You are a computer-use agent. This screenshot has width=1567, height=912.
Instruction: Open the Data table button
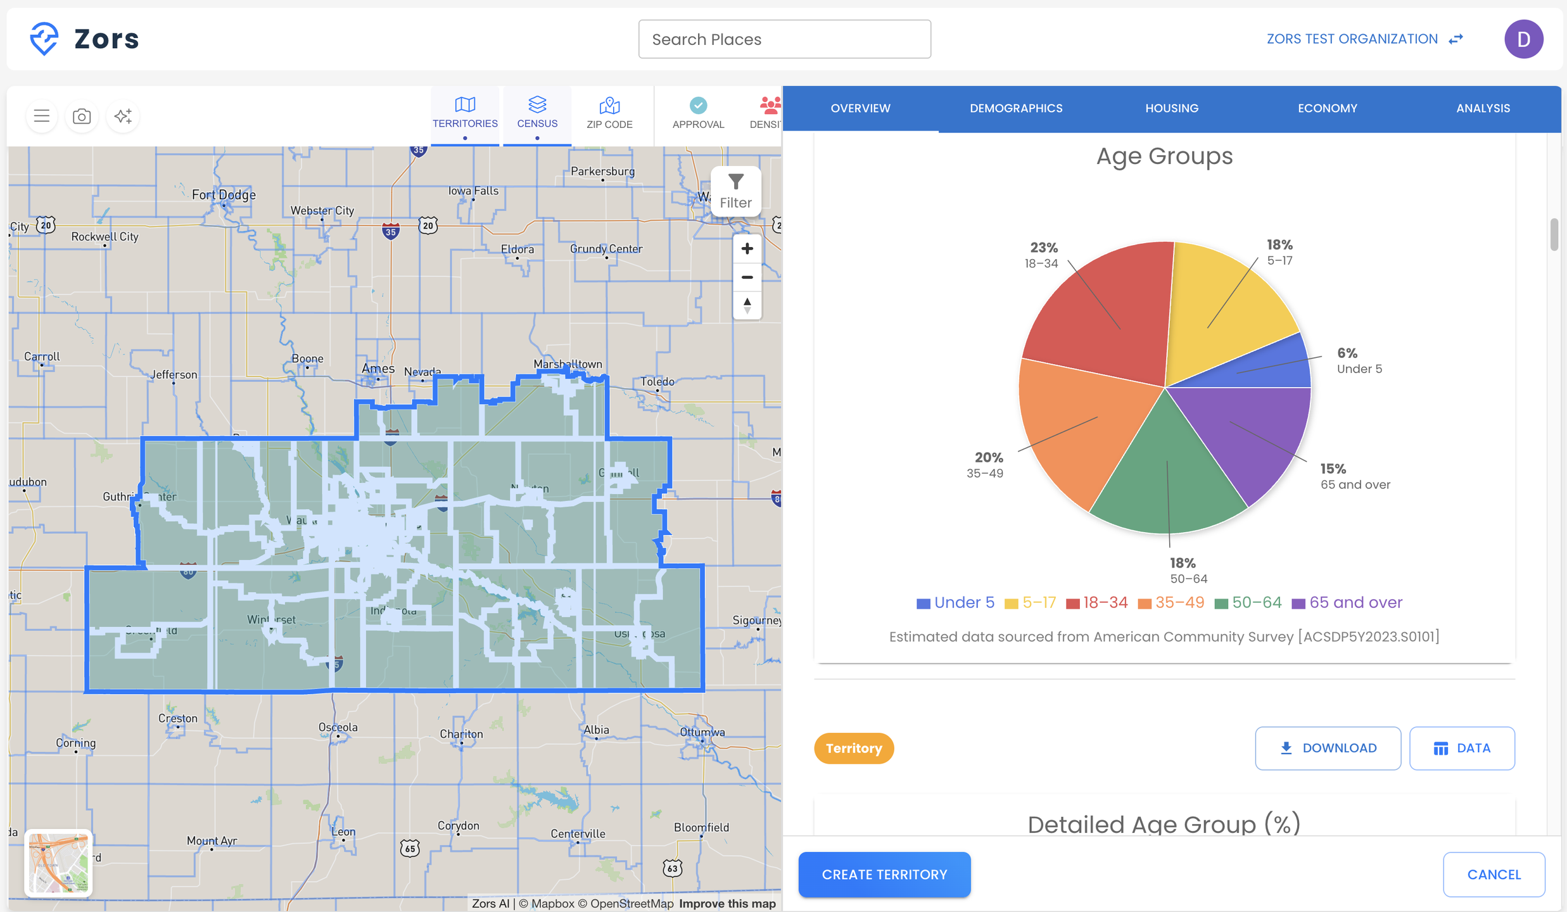click(1462, 748)
